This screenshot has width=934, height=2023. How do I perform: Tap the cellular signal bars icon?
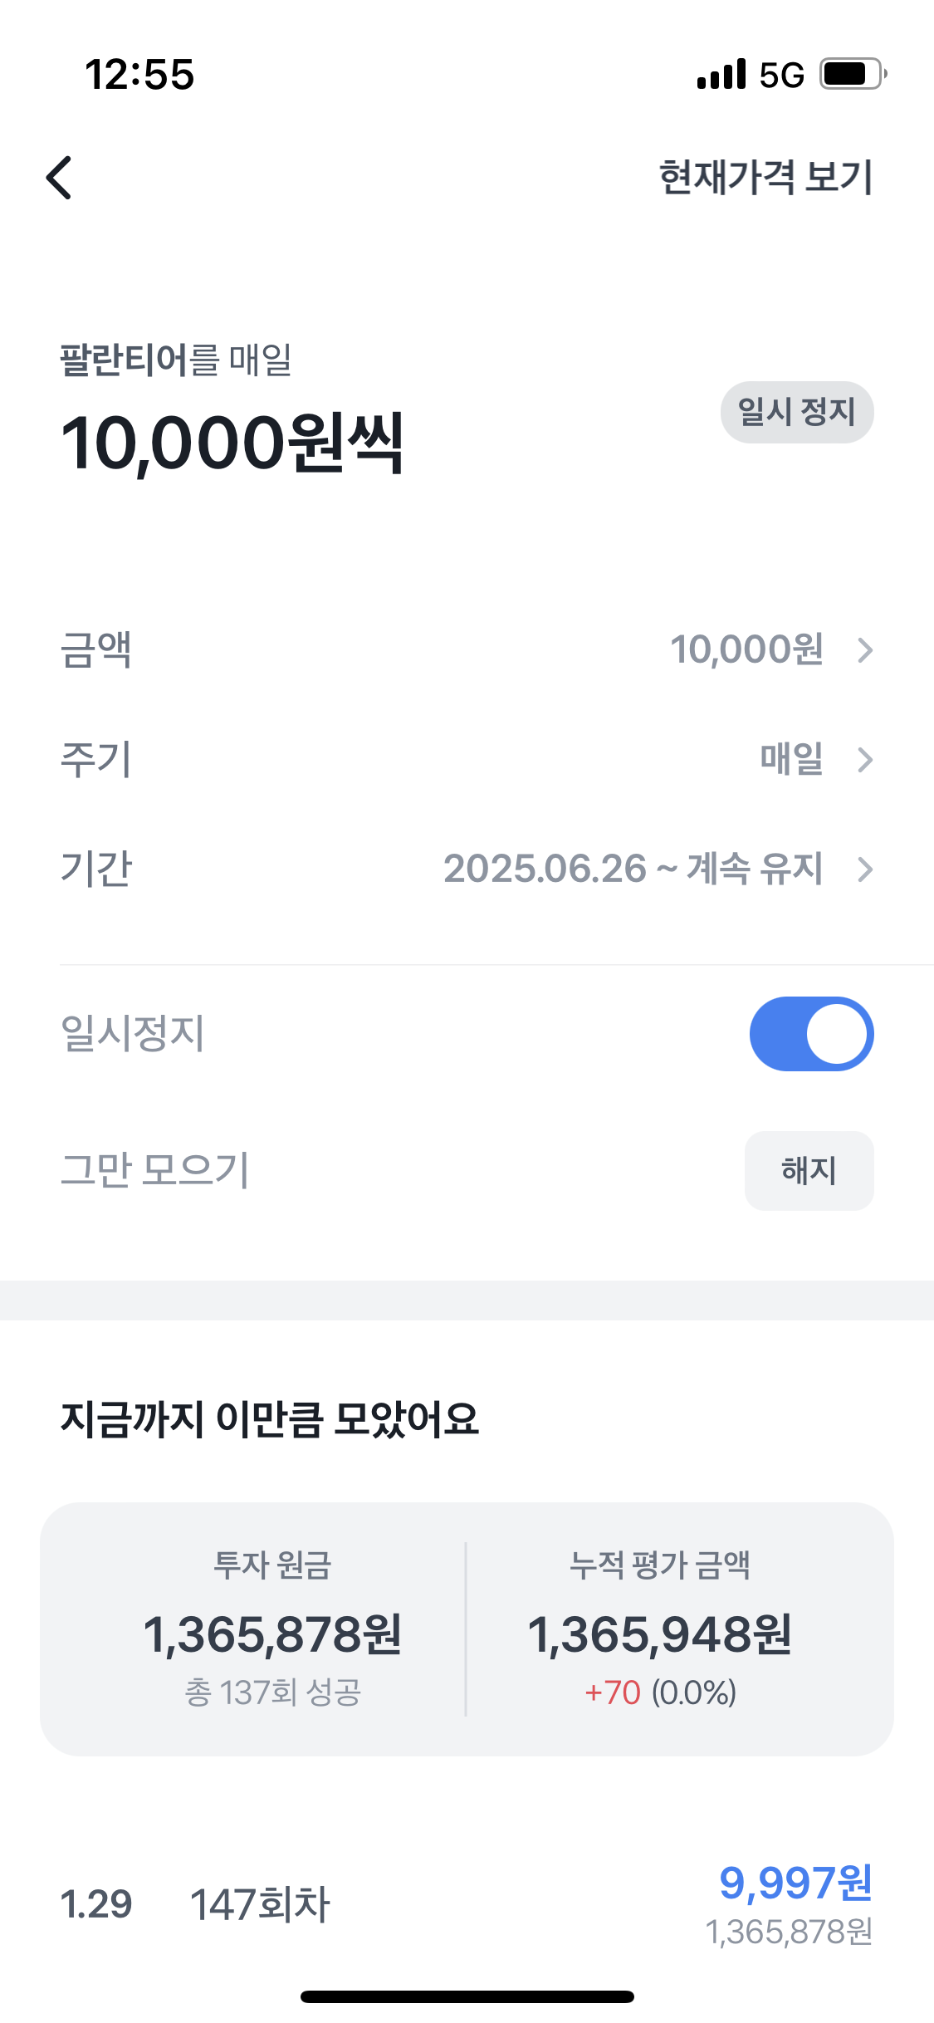click(x=721, y=74)
